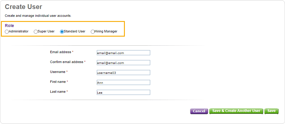Click the Create User page title

click(24, 7)
